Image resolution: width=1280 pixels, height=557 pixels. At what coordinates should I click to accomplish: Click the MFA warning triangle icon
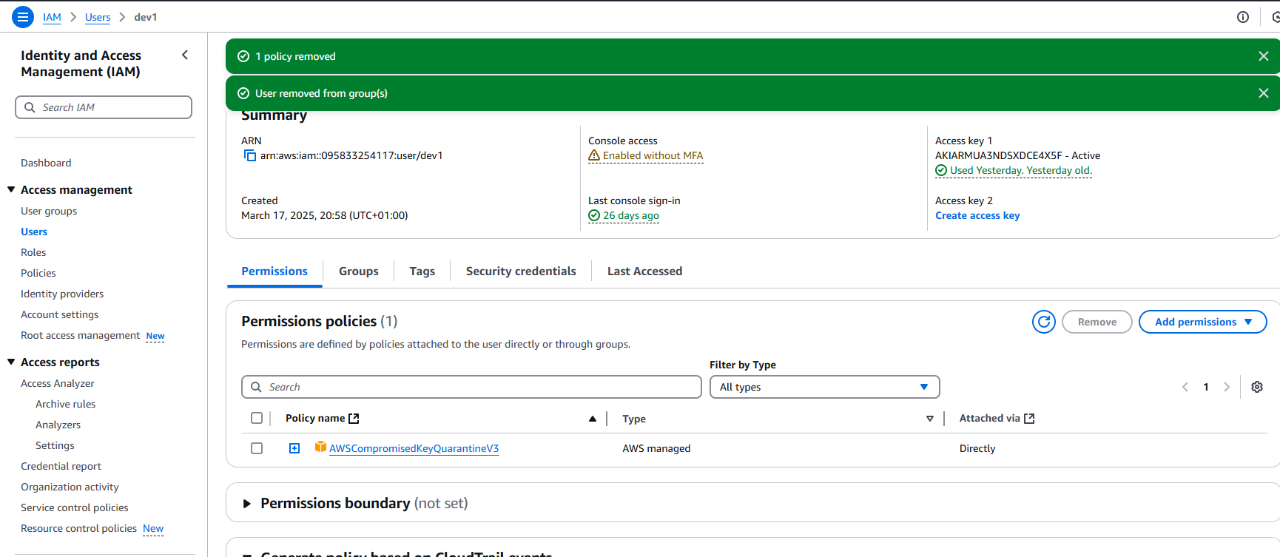pos(594,155)
